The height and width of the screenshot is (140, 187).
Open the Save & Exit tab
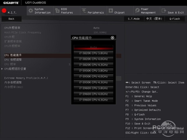tap(175, 12)
